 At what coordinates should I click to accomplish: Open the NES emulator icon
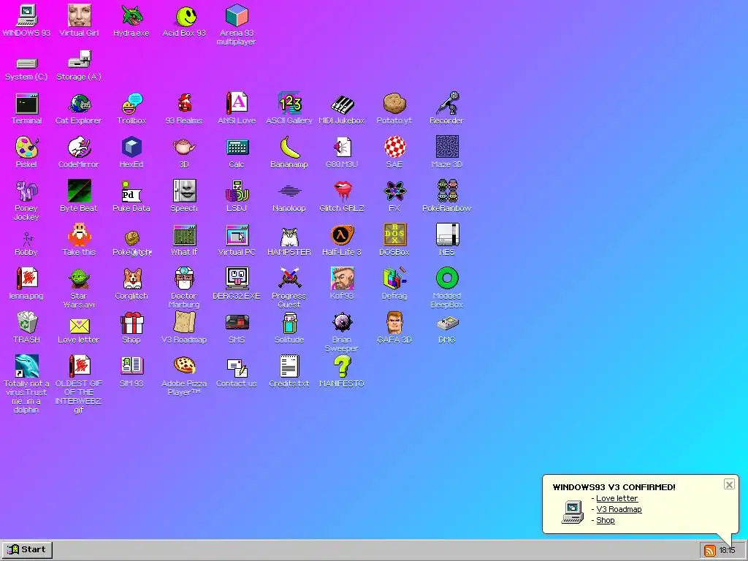click(x=447, y=234)
